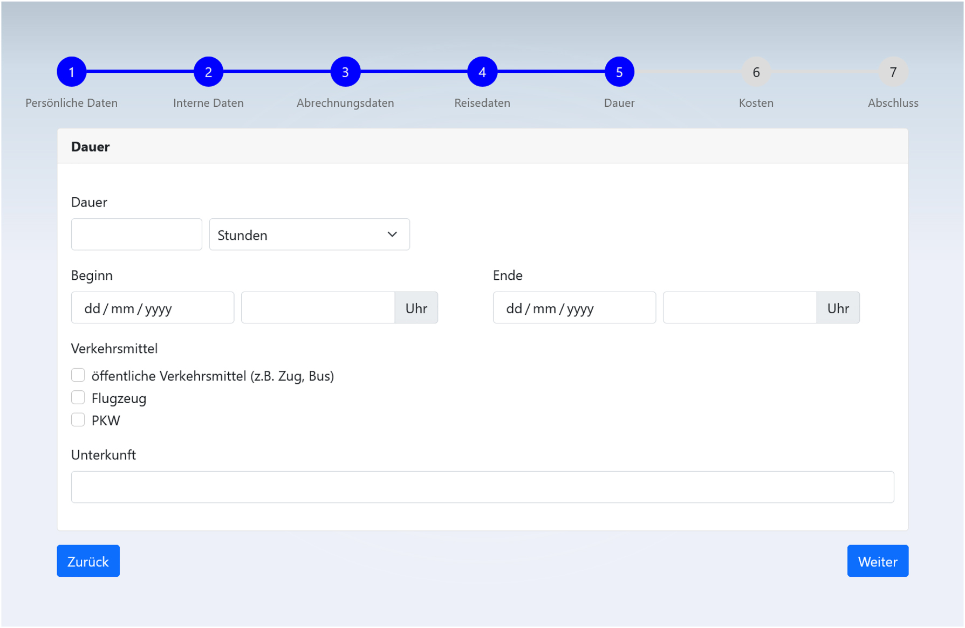Click the Dauer number input field
This screenshot has width=965, height=628.
click(x=136, y=234)
